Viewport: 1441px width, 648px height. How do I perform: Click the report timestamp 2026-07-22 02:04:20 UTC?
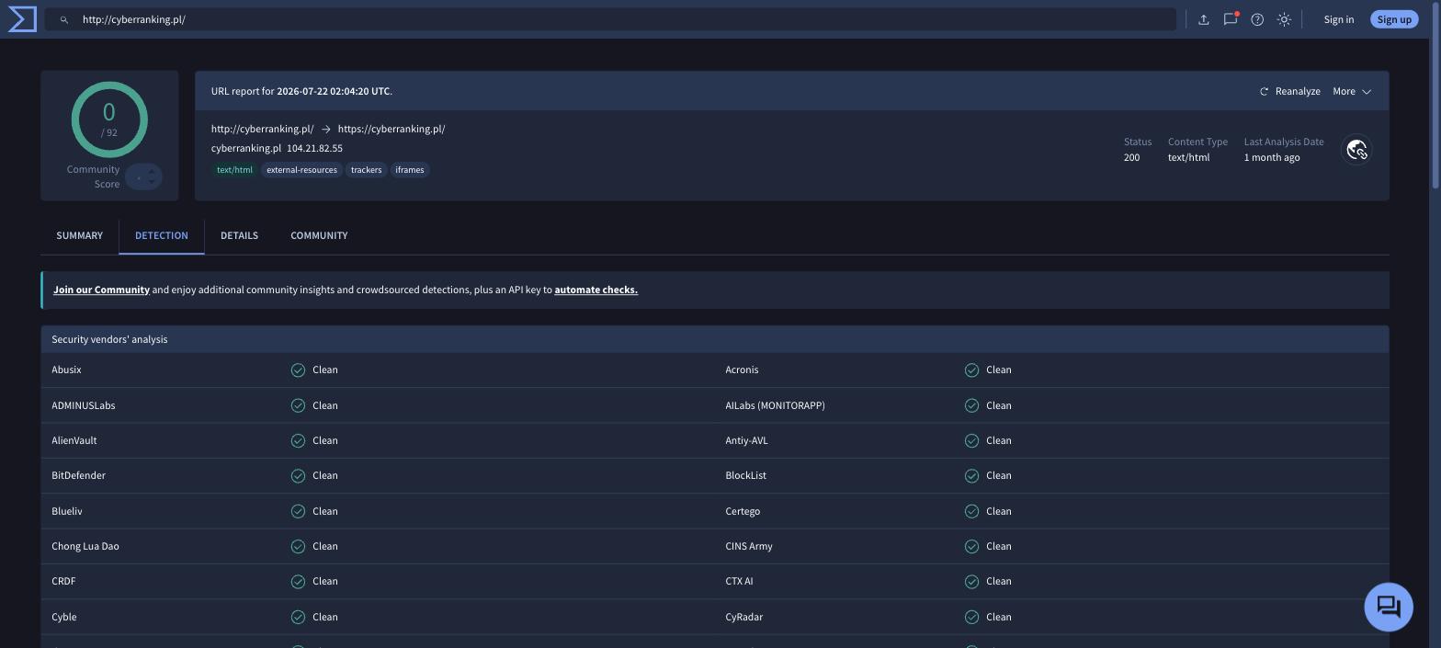click(334, 91)
